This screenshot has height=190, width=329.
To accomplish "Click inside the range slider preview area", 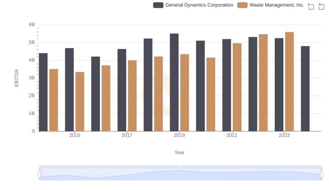I will pos(181,174).
